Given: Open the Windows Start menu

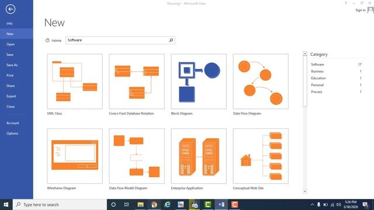Looking at the screenshot, I should point(6,205).
